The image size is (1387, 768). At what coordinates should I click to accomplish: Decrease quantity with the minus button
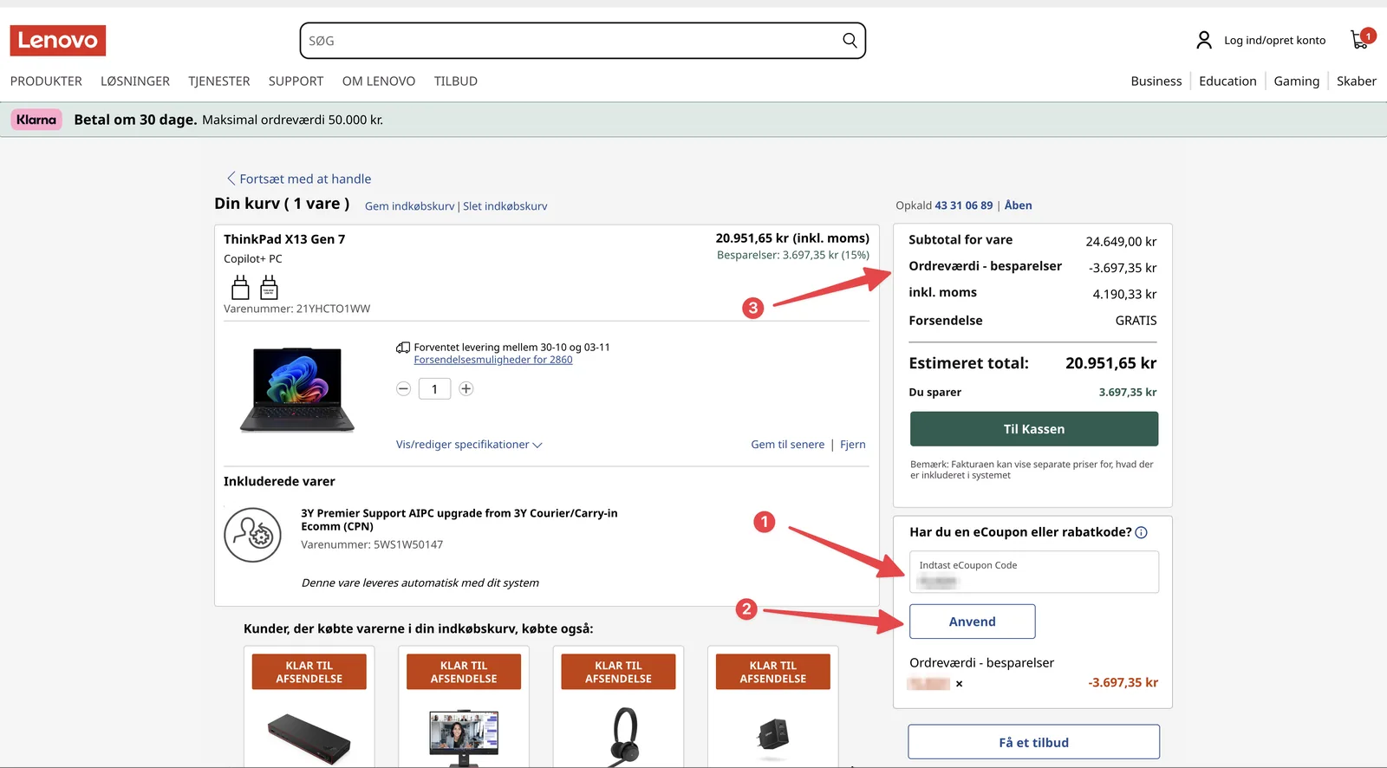(x=403, y=389)
